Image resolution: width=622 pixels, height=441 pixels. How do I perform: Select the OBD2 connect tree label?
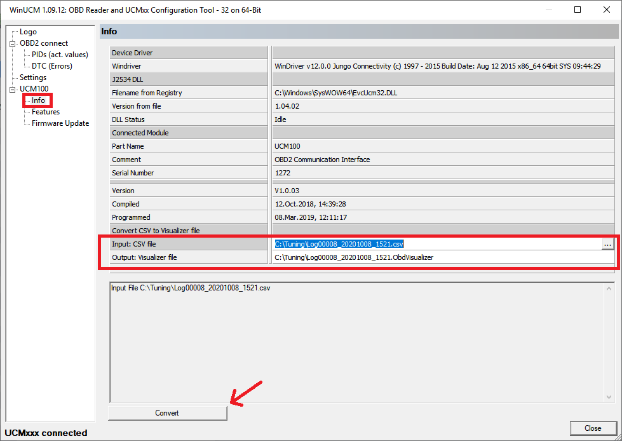point(44,43)
